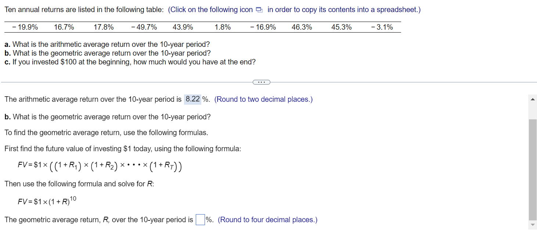Click the 'Round to two decimal places' text
537x231 pixels.
pos(263,99)
